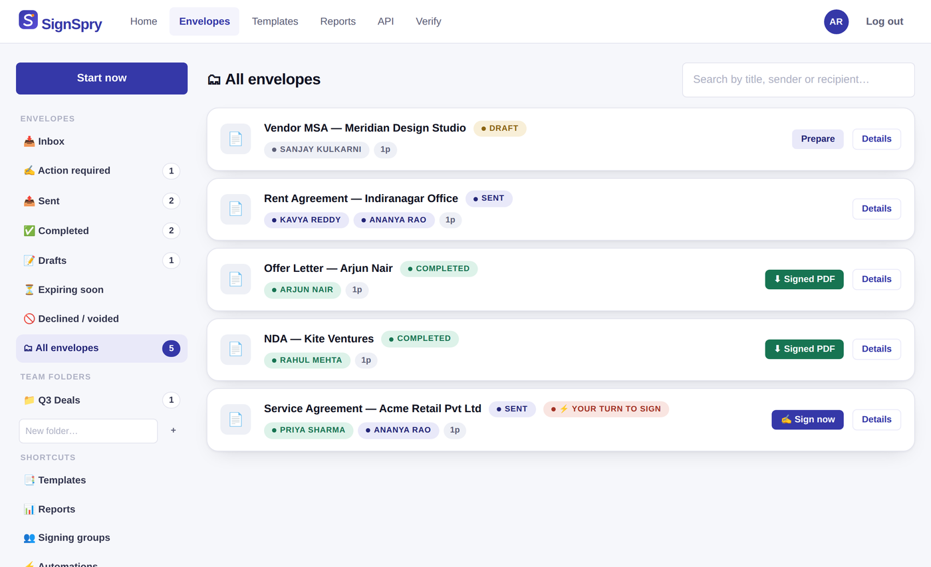Click the SignSpry logo icon
Viewport: 931px width, 567px height.
(29, 20)
